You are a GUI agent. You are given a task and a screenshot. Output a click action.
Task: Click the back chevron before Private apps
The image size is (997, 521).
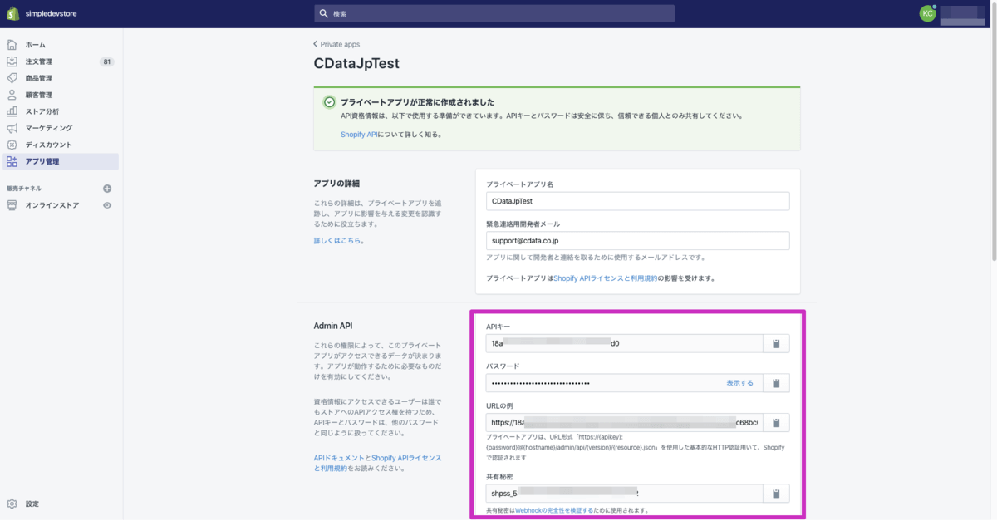(x=316, y=44)
